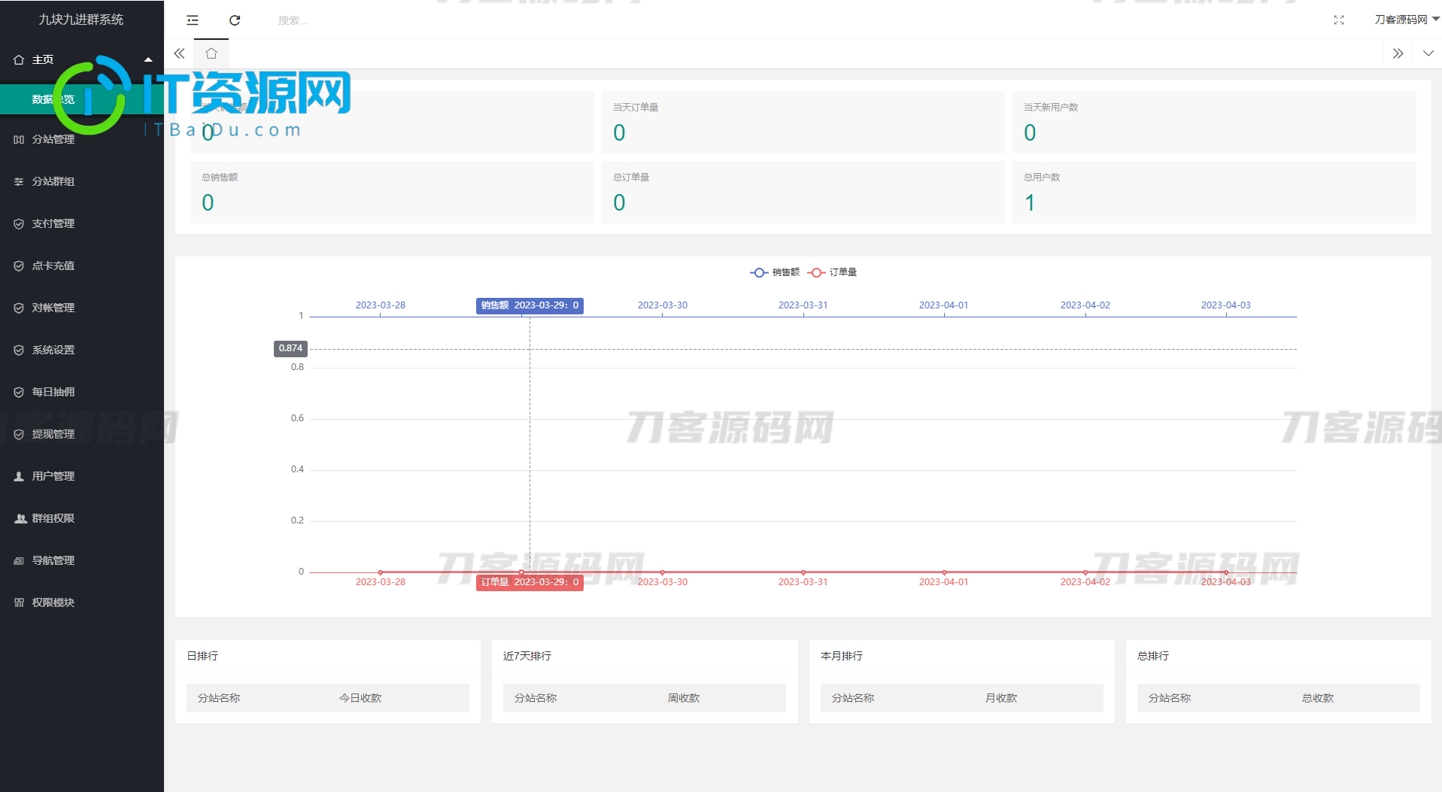Screen dimensions: 1442x792
Task: Toggle the 订单量 legend series
Action: (832, 272)
